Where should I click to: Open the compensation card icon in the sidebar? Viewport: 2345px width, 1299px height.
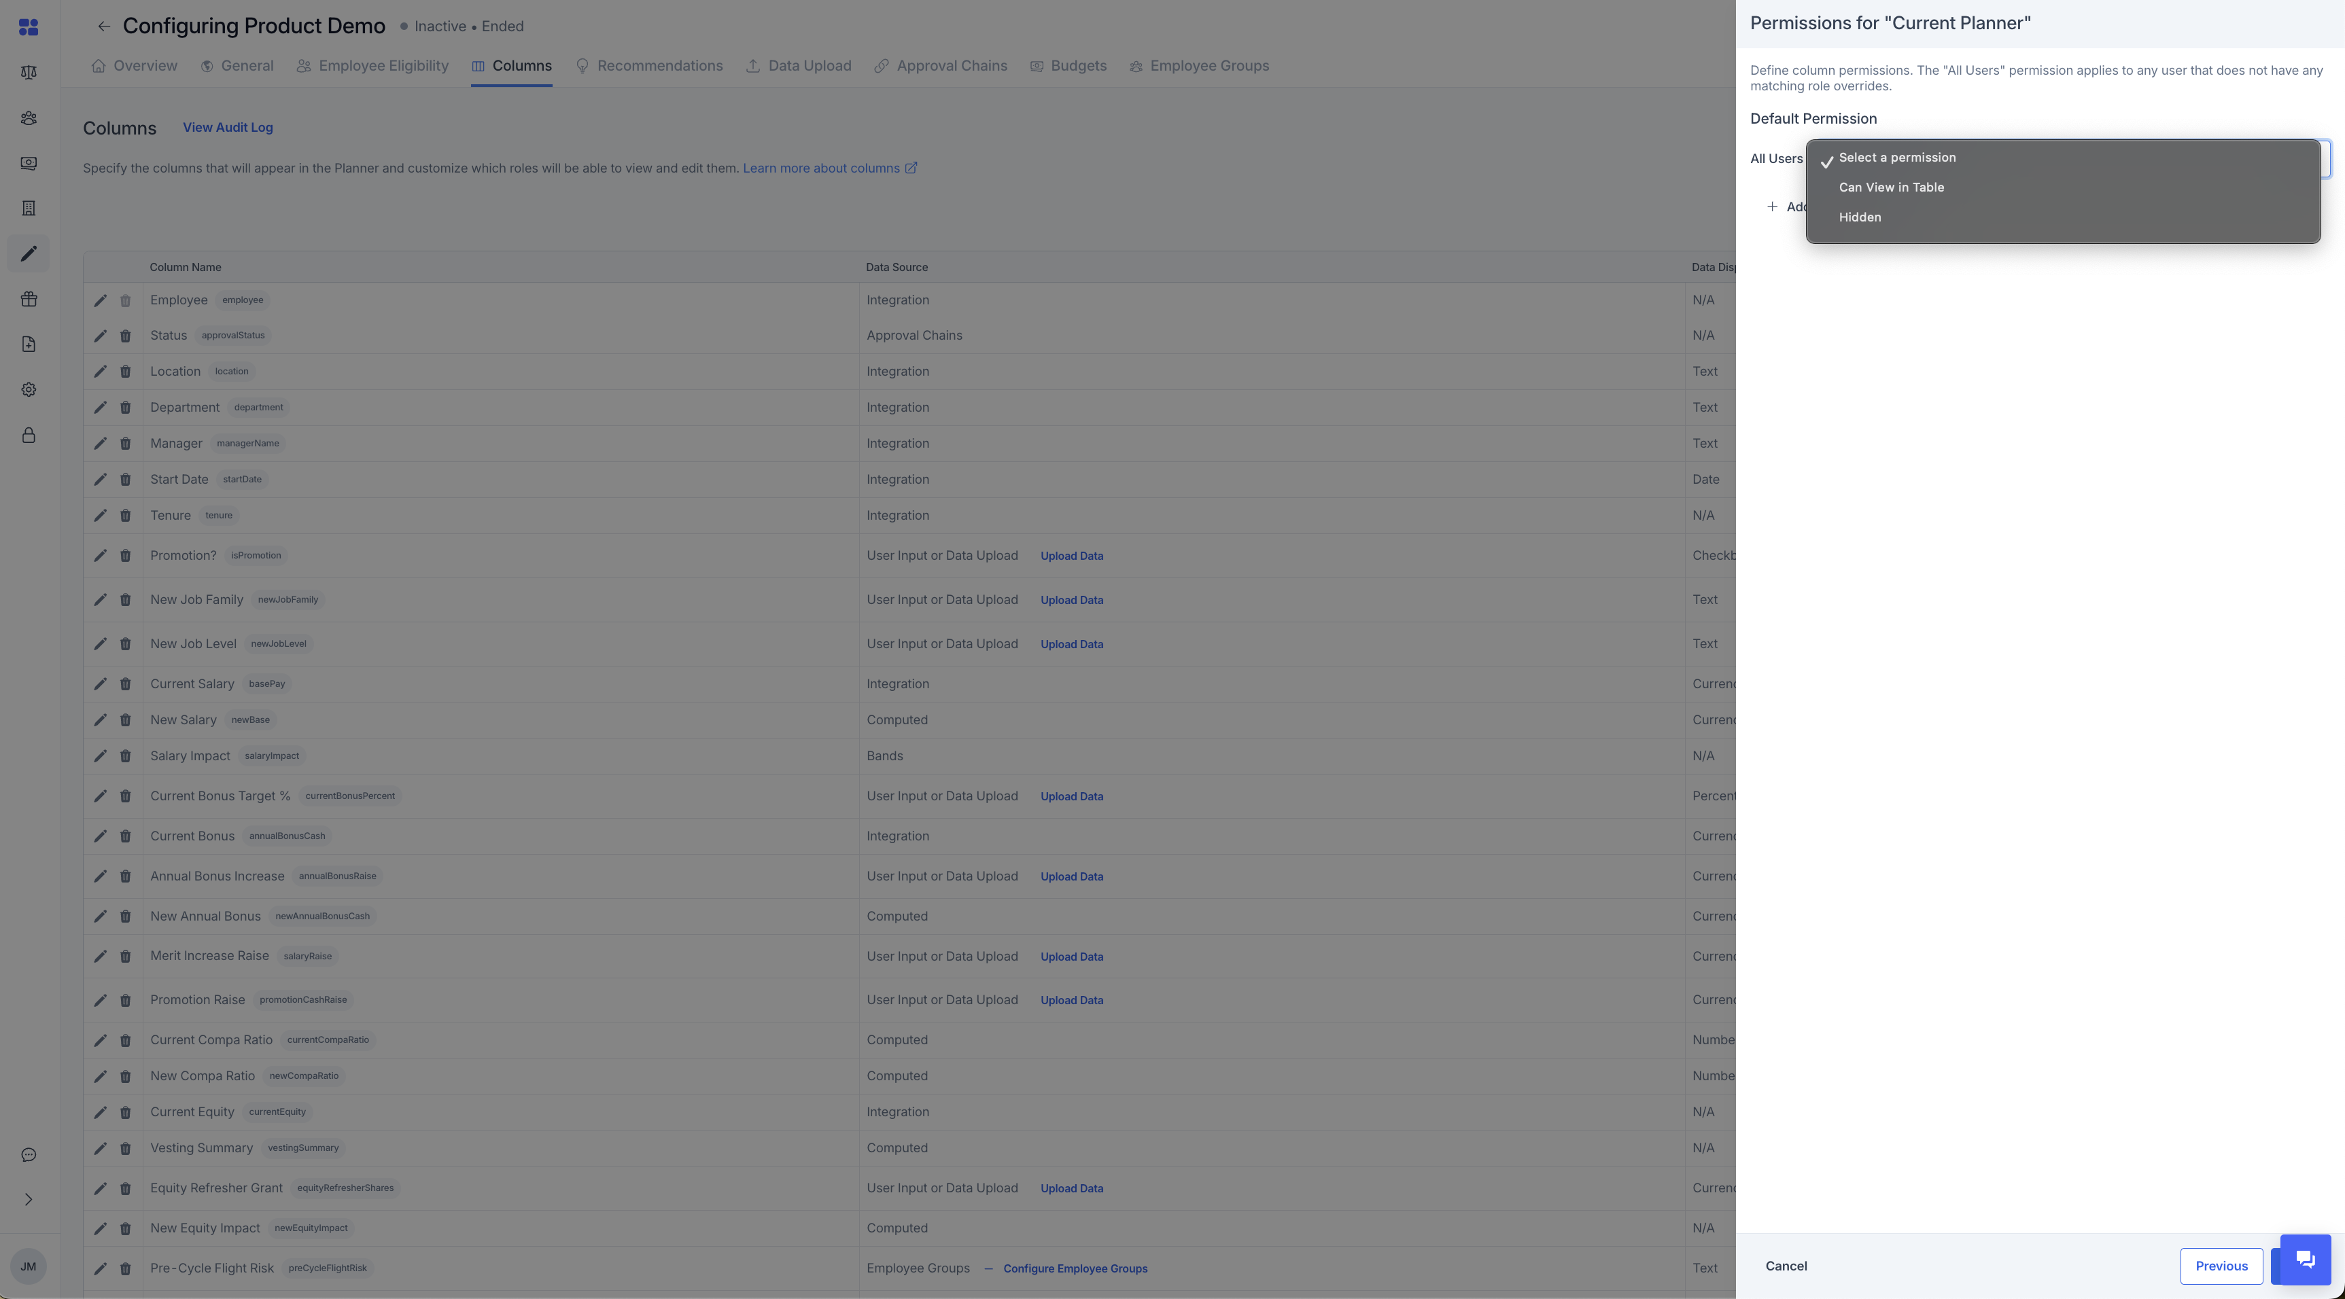pos(27,163)
